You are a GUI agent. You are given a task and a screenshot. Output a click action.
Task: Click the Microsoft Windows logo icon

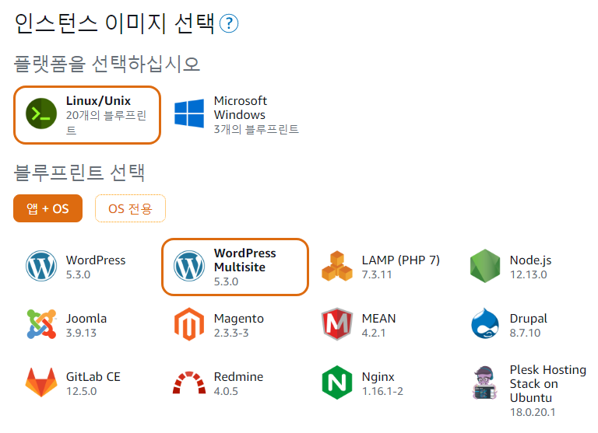tap(189, 113)
